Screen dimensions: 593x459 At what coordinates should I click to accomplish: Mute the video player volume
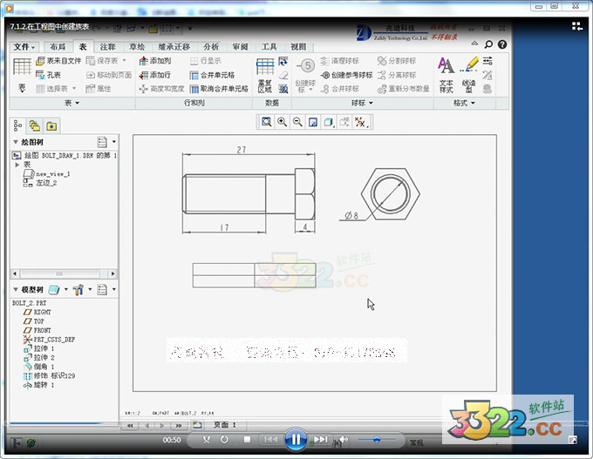tap(344, 440)
